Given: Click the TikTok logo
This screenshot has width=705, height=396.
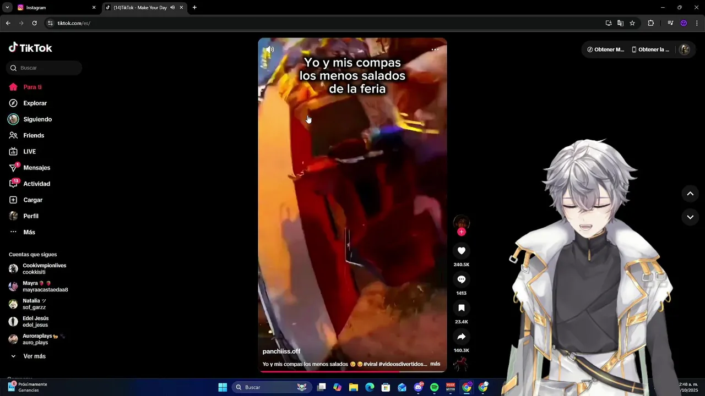Looking at the screenshot, I should pyautogui.click(x=30, y=48).
